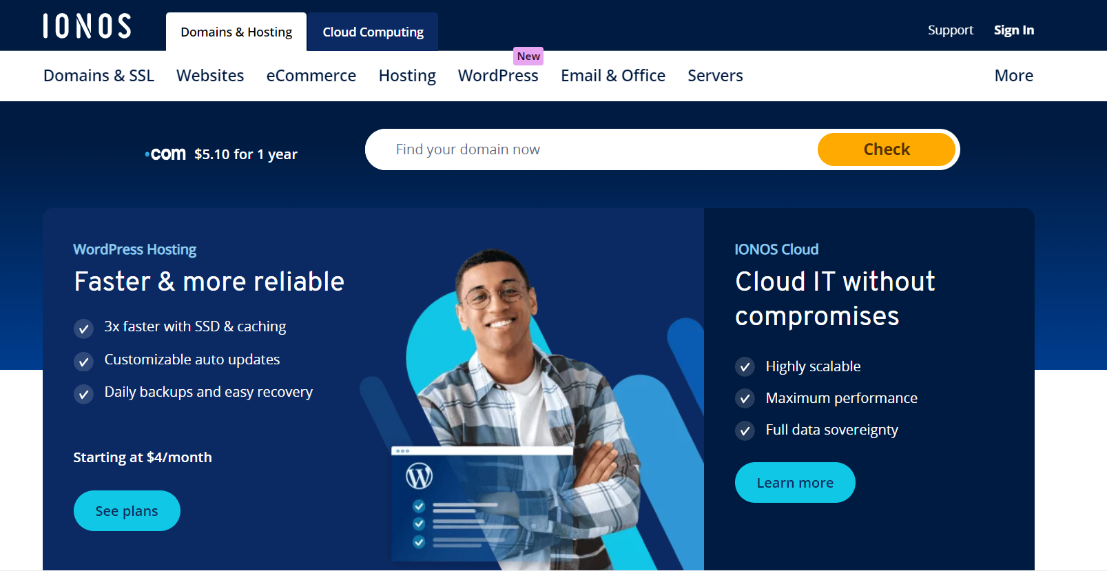Click the Faster & more reliable headline
The width and height of the screenshot is (1107, 571).
pos(209,282)
